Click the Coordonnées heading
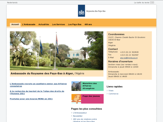This screenshot has width=163, height=122. tap(116, 34)
